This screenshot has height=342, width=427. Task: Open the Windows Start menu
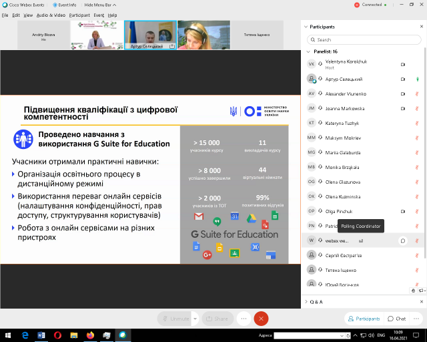click(7, 335)
